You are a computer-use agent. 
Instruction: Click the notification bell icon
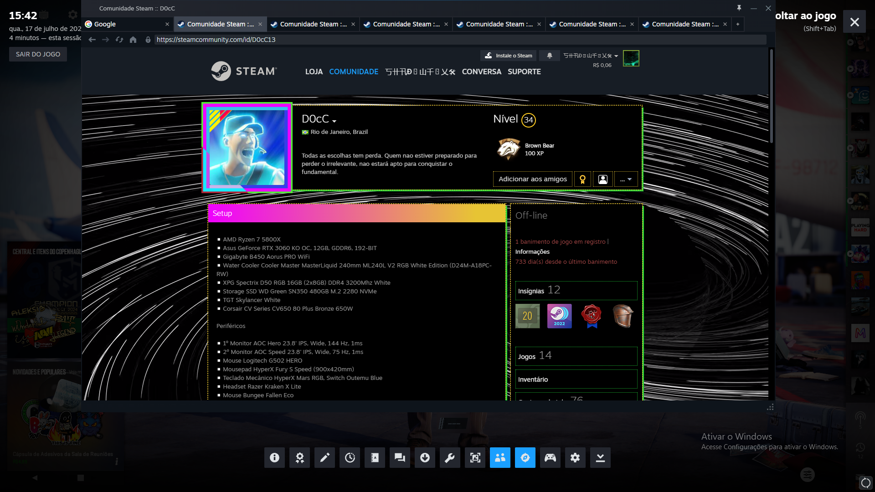coord(550,56)
